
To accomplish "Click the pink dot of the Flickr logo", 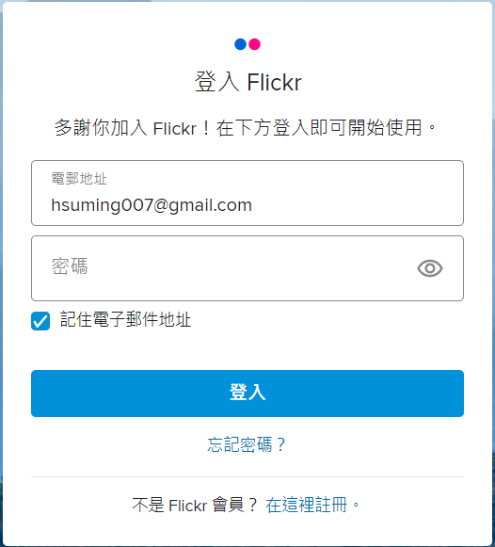I will tap(254, 44).
